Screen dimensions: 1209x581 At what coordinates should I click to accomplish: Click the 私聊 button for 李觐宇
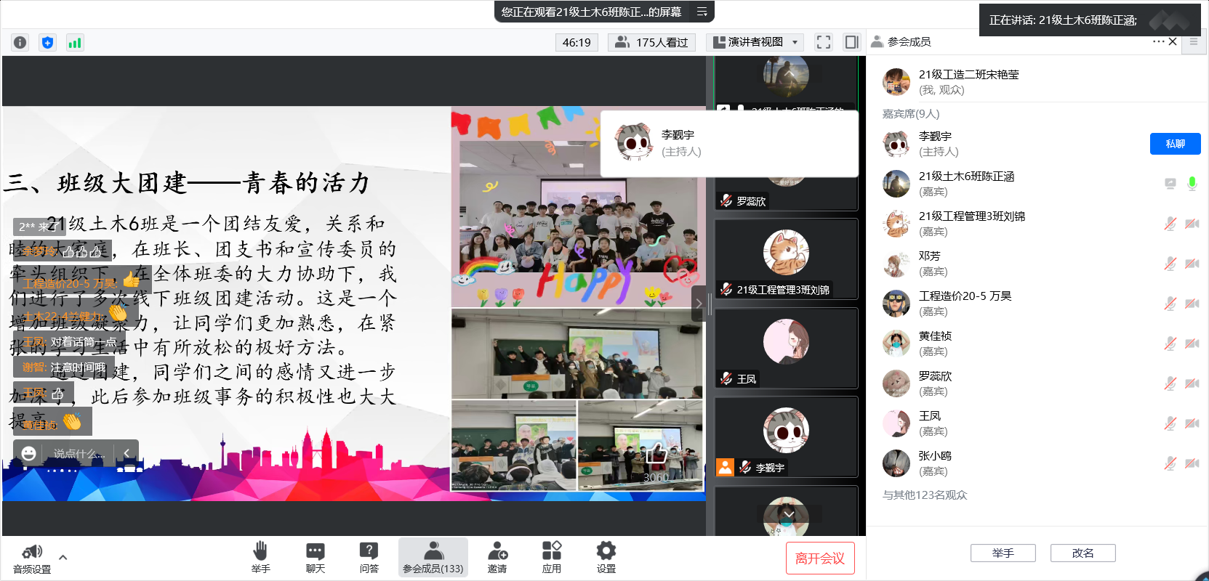coord(1175,144)
